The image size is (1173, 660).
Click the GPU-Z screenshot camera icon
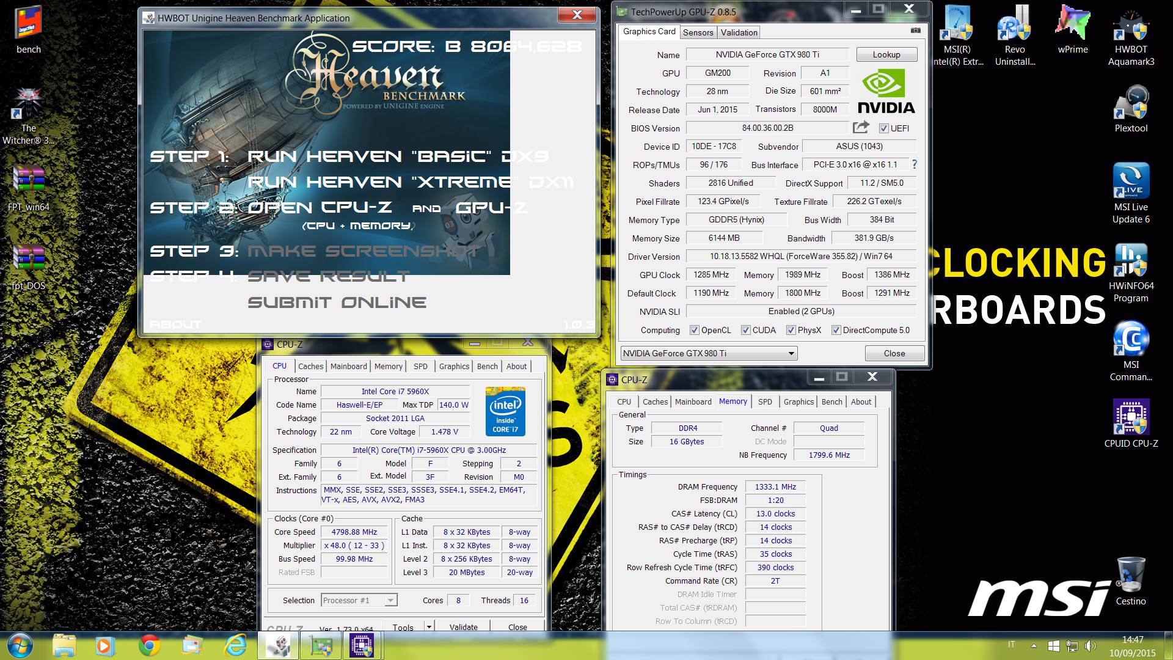tap(915, 31)
